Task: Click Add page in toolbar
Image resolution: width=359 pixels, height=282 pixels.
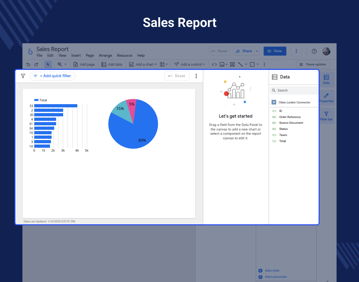Action: (84, 64)
